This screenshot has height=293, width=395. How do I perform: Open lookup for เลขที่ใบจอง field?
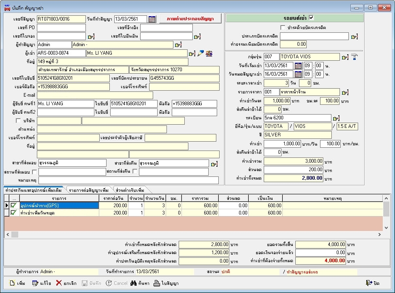click(x=91, y=36)
